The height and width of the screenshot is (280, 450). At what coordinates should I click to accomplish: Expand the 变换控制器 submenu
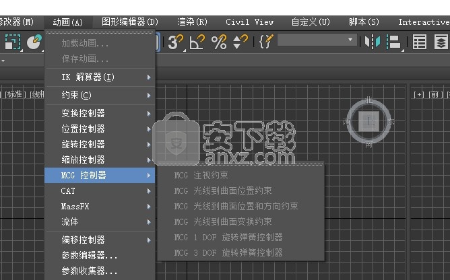click(100, 113)
